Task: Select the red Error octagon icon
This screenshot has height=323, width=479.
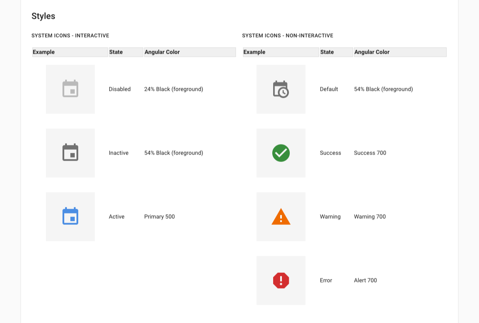Action: [281, 280]
